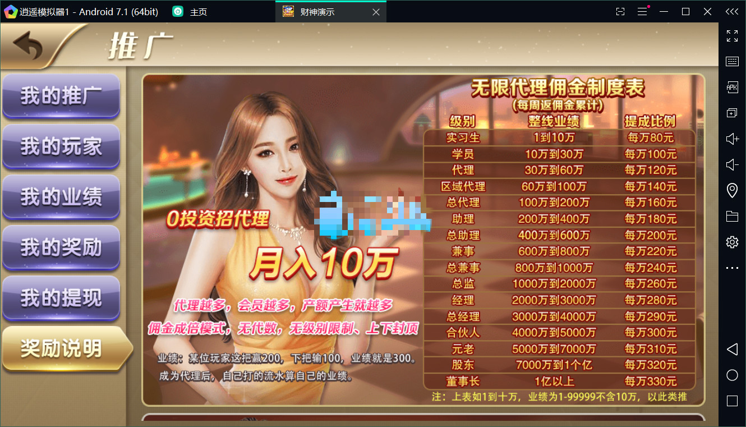Open the emulator hamburger menu
Image resolution: width=746 pixels, height=427 pixels.
click(642, 11)
